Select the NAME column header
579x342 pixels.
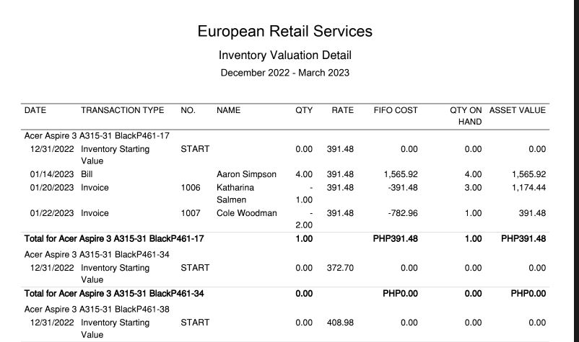[228, 111]
